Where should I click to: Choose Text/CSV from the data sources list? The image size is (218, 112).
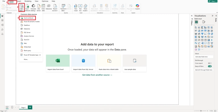click(26, 40)
